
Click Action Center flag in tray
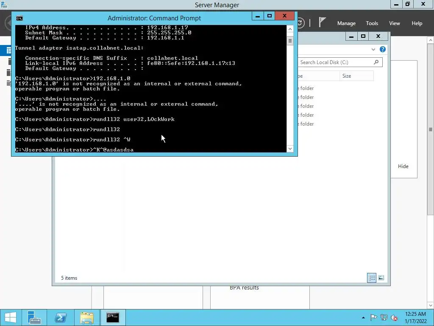click(373, 318)
